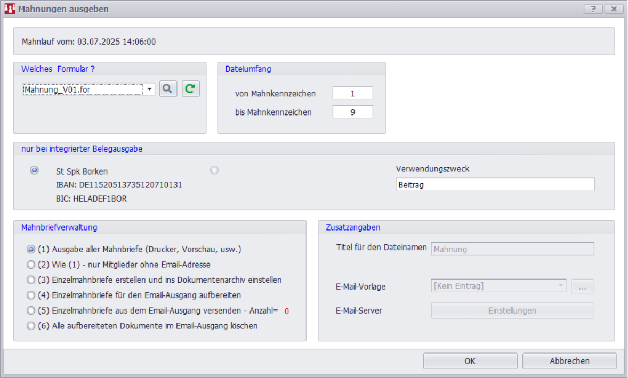Click the ellipsis button beside E-Mail-Vorlage

pos(582,286)
